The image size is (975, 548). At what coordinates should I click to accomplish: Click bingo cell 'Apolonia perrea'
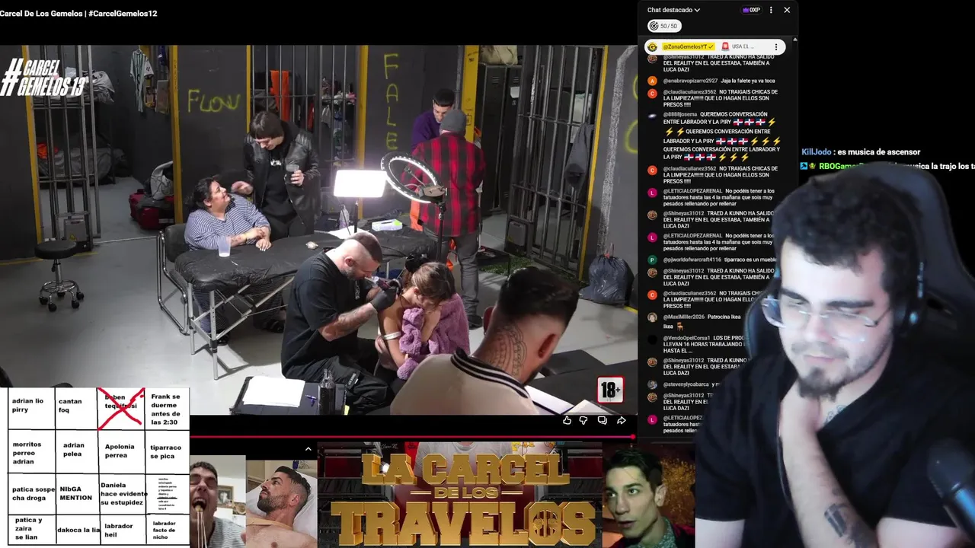pos(120,452)
